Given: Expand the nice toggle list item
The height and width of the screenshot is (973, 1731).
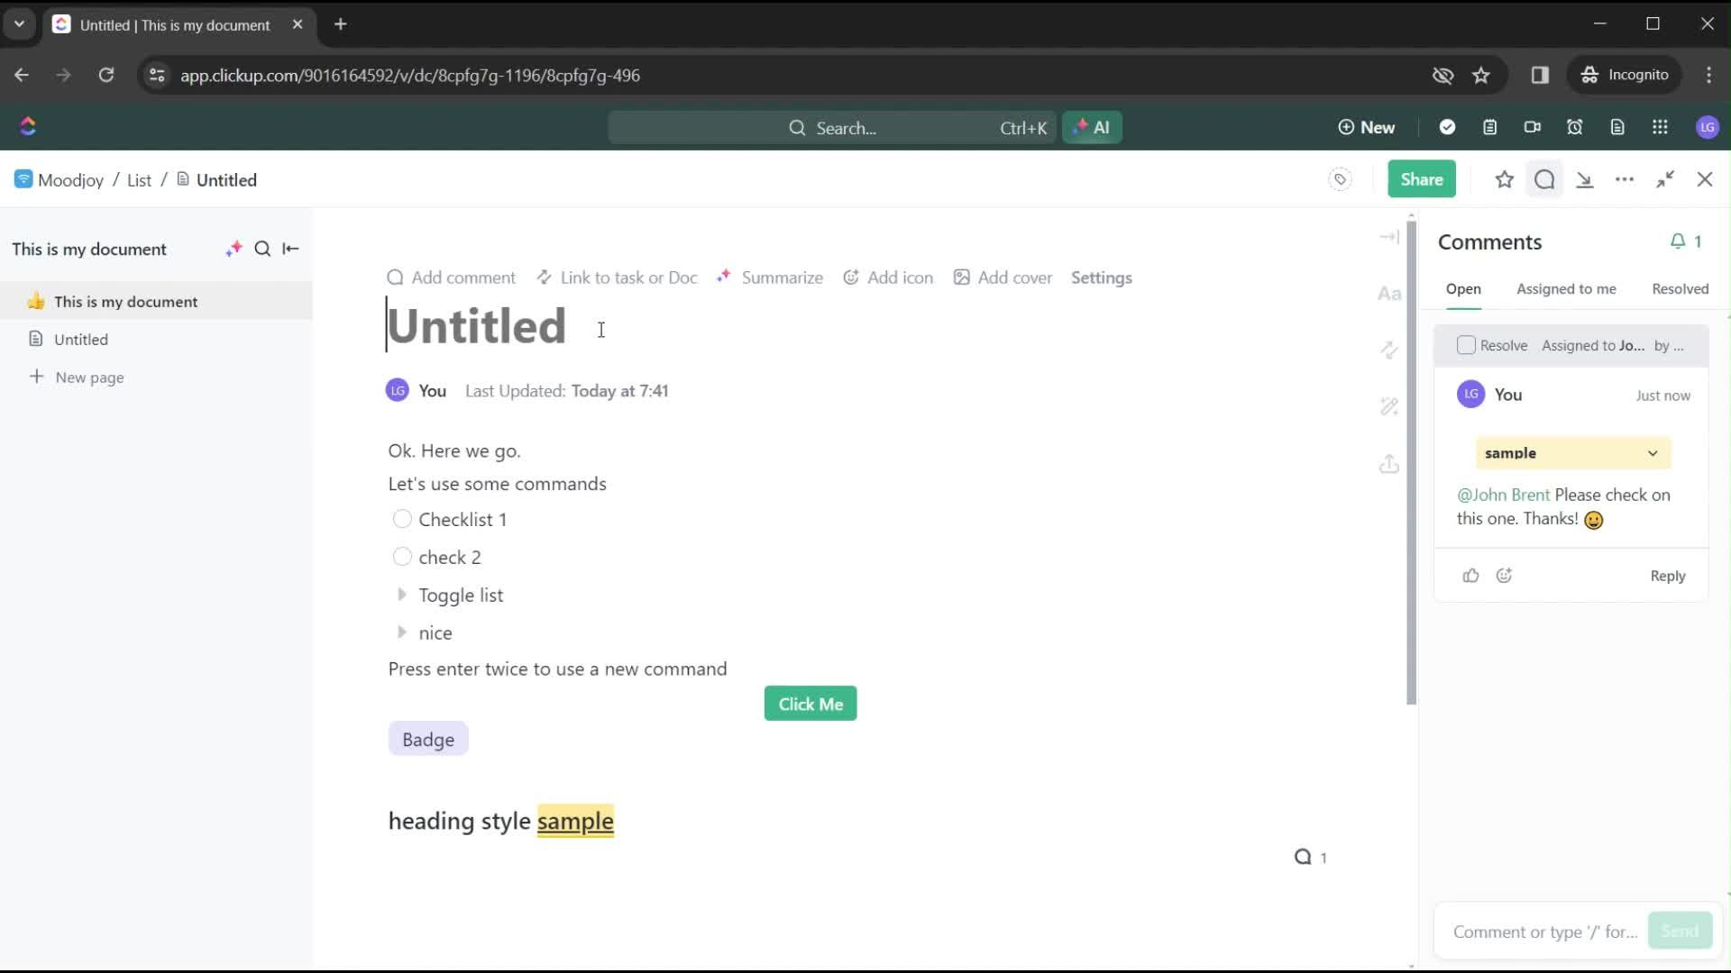Looking at the screenshot, I should point(402,632).
